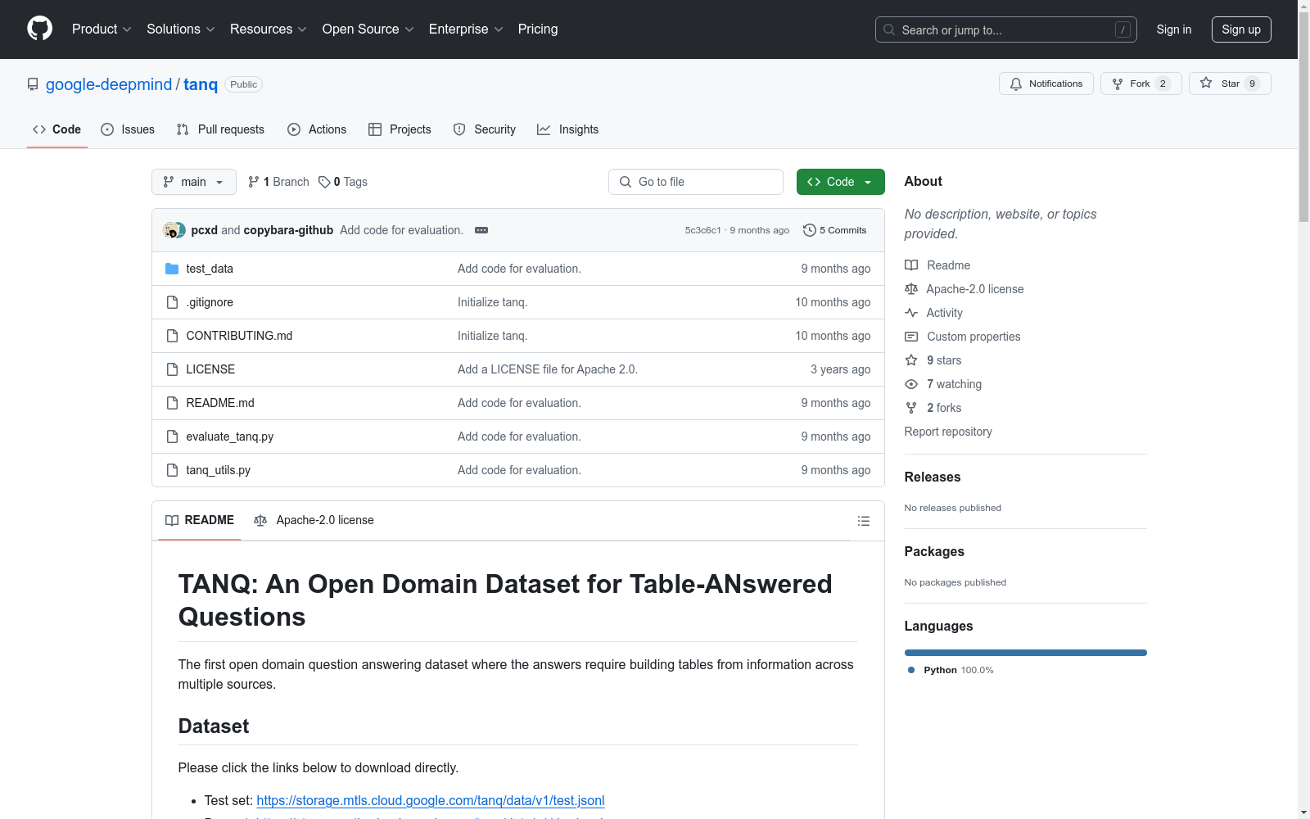Click the fork icon beside 2 forks

[911, 408]
